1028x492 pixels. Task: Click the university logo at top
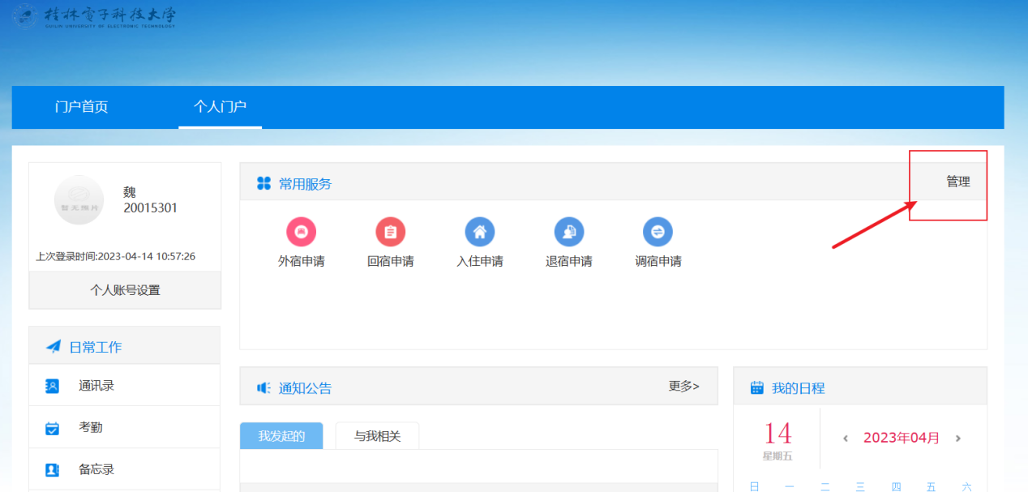(93, 17)
